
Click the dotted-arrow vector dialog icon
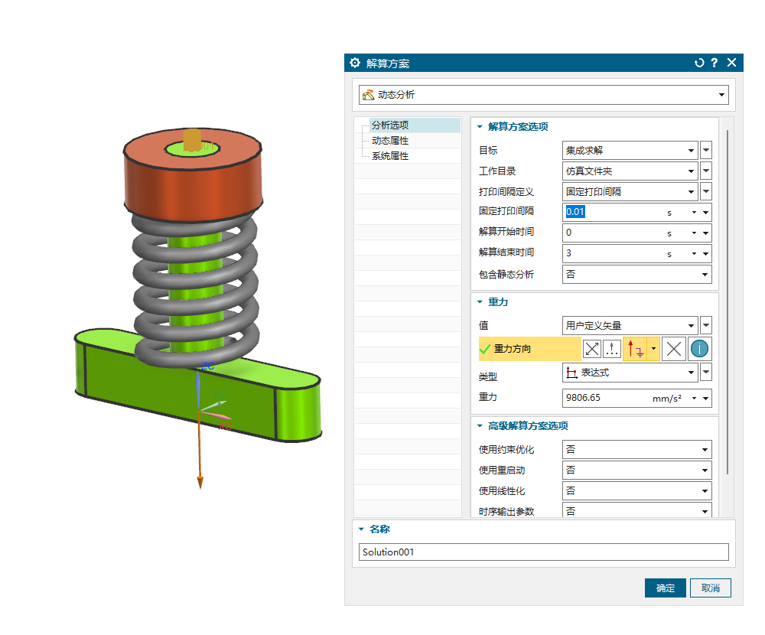click(612, 350)
